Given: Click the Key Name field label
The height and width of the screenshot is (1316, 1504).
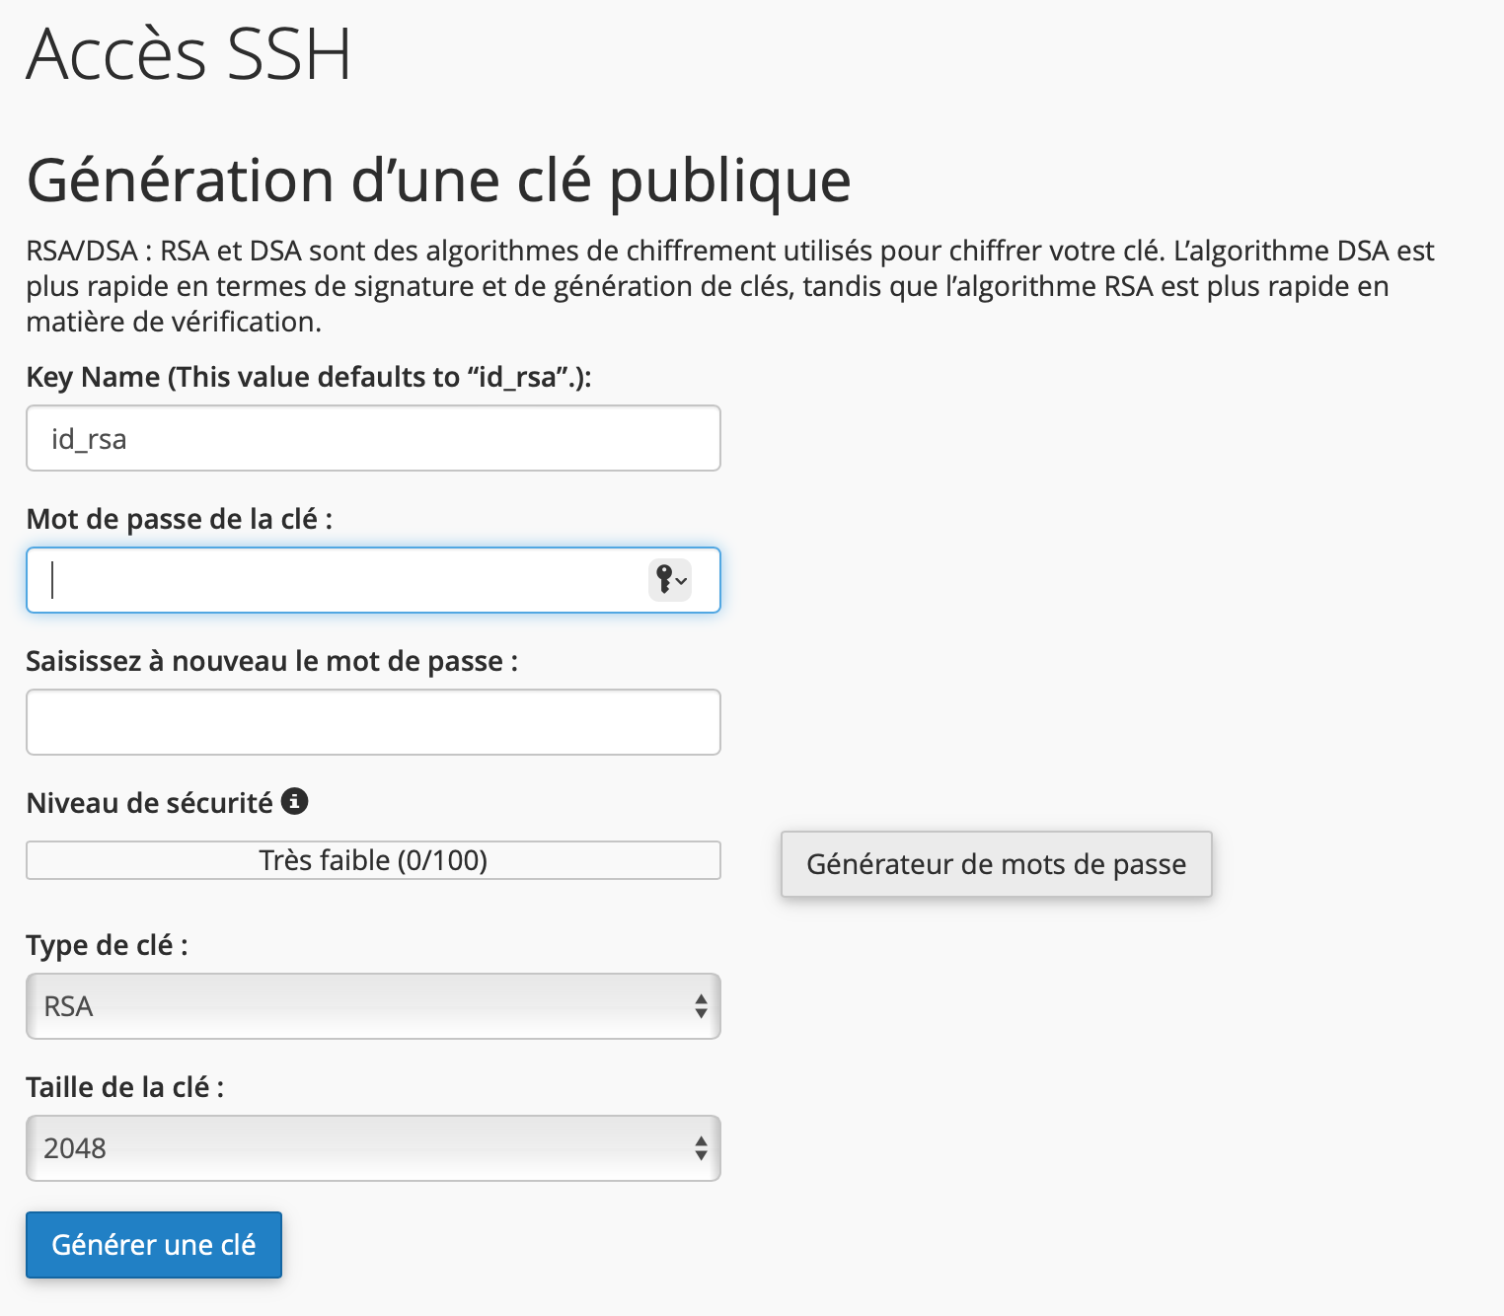Looking at the screenshot, I should click(x=308, y=377).
